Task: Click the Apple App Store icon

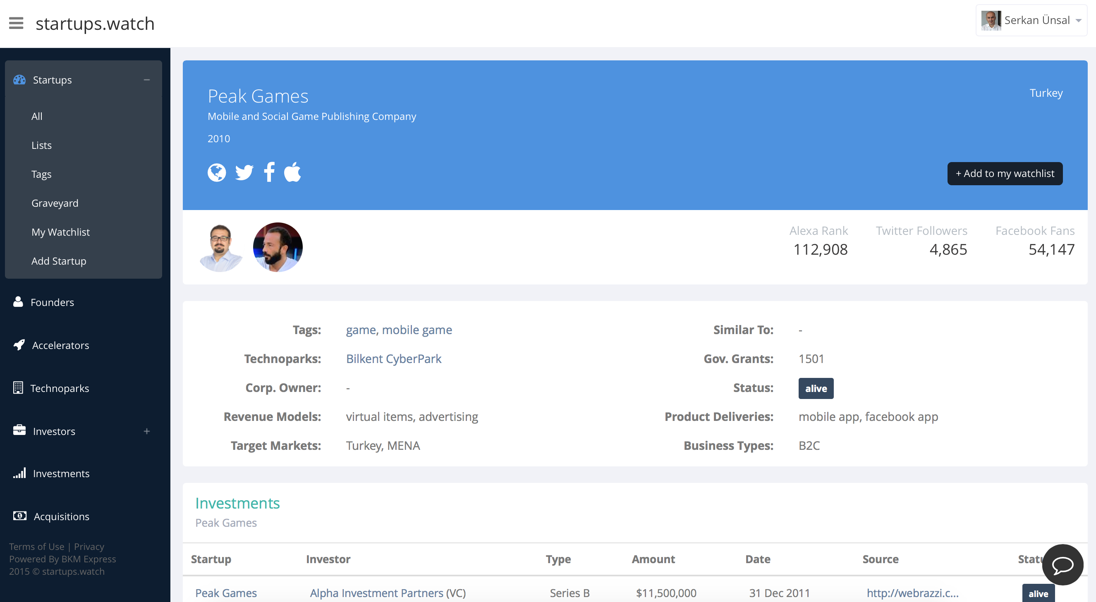Action: [293, 172]
